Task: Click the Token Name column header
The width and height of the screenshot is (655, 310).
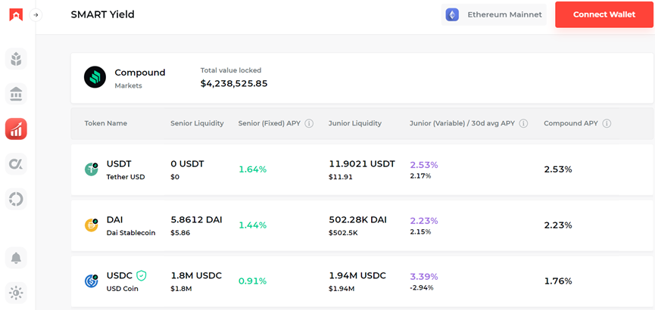Action: pyautogui.click(x=105, y=123)
